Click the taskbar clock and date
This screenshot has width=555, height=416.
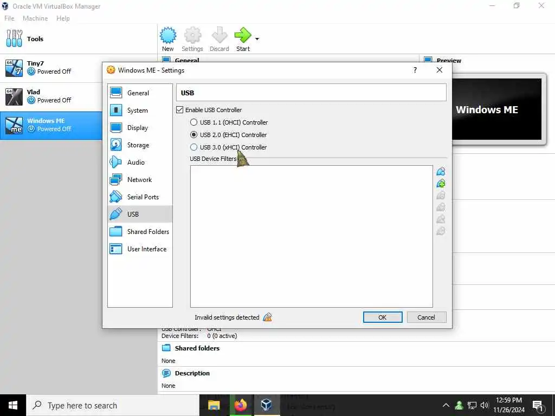[x=508, y=405]
